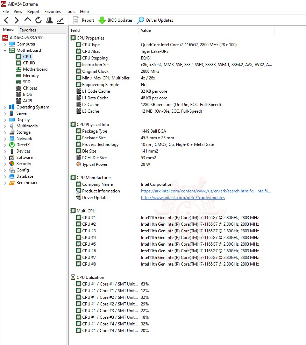Click the Software icon in tree
Viewport: 306px width, 345px height.
[x=12, y=157]
